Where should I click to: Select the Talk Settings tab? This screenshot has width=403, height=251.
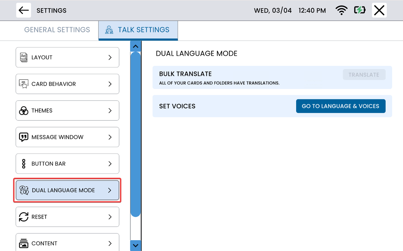pos(138,30)
